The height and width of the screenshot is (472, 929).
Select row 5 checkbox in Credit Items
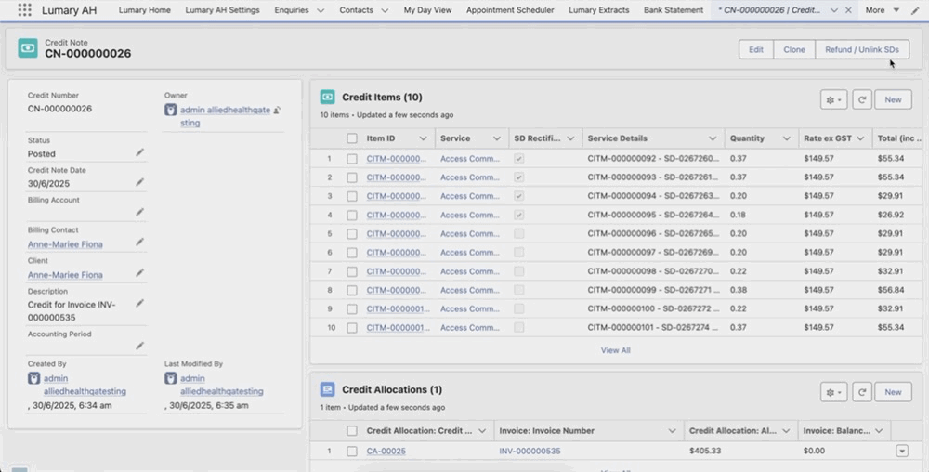pos(352,234)
